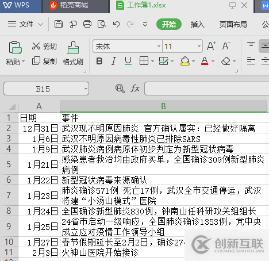This screenshot has width=269, height=261.
Task: Click the Print icon in quick toolbar
Action: (87, 24)
